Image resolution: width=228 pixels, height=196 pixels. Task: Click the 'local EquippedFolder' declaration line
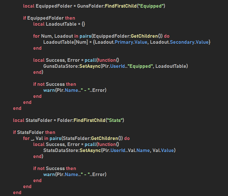point(94,6)
